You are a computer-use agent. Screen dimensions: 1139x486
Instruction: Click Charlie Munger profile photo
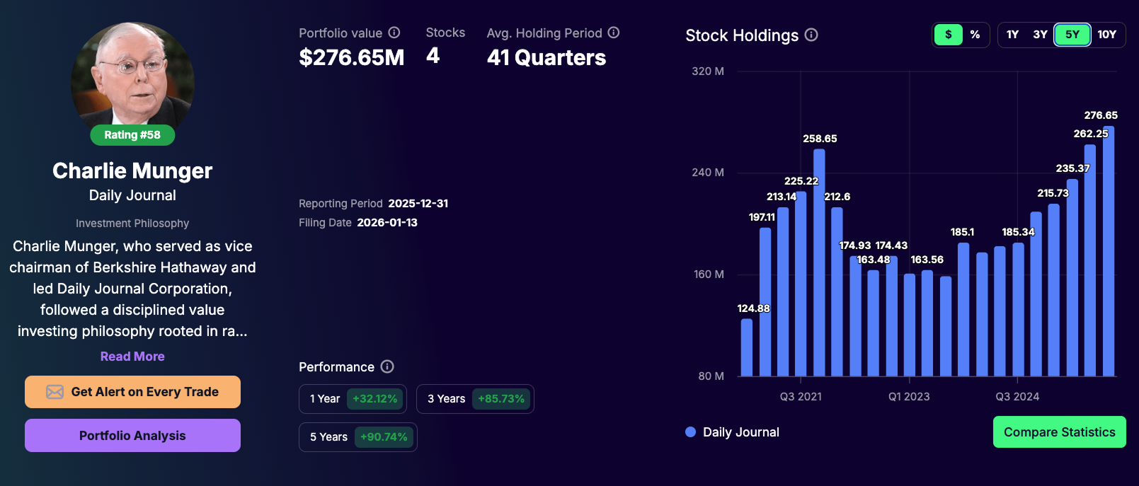click(x=132, y=74)
